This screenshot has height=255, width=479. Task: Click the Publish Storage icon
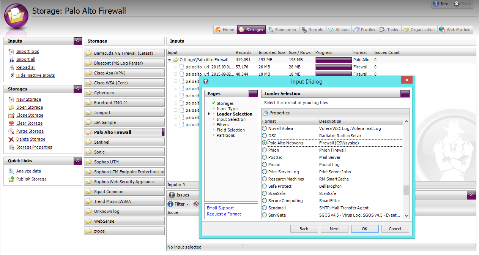pos(11,179)
